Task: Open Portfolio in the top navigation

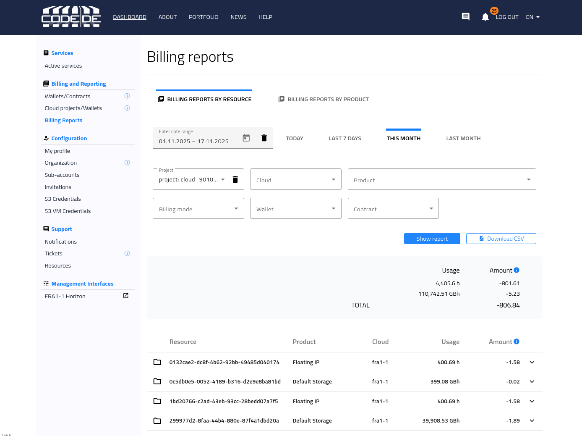Action: click(204, 17)
